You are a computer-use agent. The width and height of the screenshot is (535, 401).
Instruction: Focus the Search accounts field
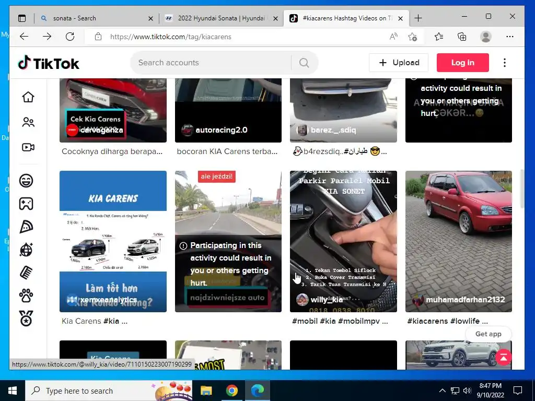[x=212, y=63]
